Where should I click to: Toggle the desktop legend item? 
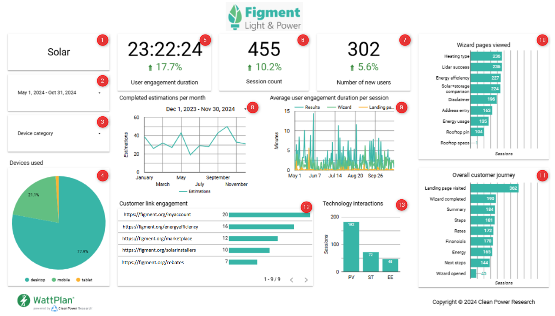click(35, 280)
